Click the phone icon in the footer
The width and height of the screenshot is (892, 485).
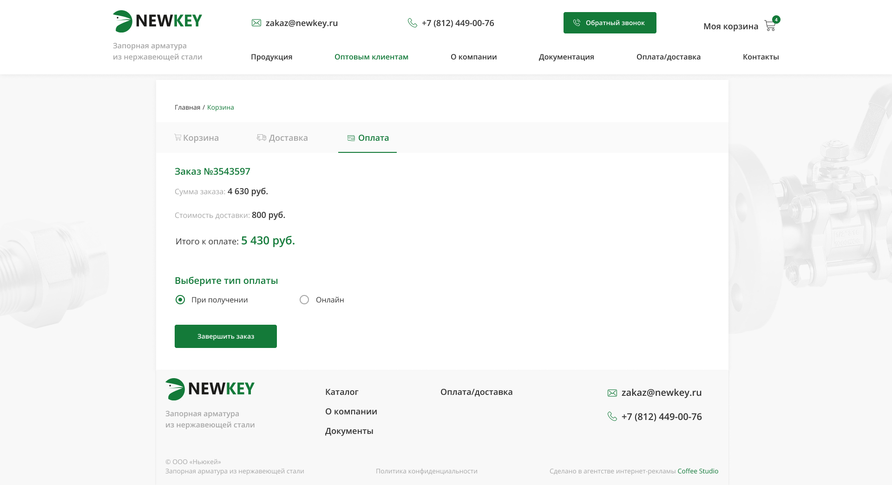[x=612, y=416]
